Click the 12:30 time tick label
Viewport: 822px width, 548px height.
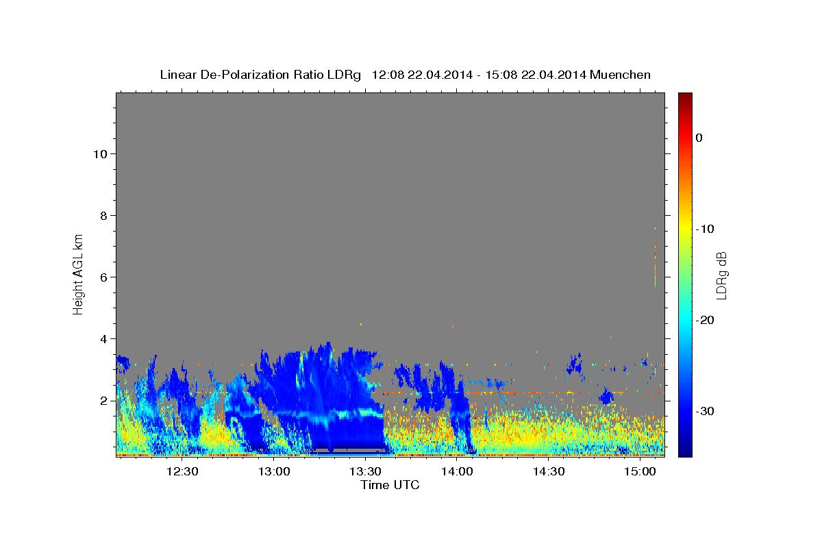pyautogui.click(x=182, y=472)
